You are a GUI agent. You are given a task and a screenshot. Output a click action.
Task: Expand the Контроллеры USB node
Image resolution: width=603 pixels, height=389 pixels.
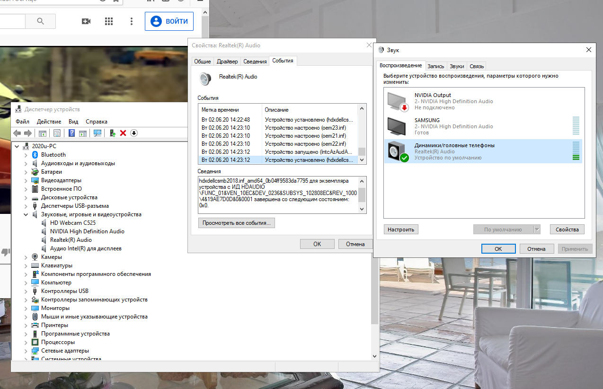26,291
